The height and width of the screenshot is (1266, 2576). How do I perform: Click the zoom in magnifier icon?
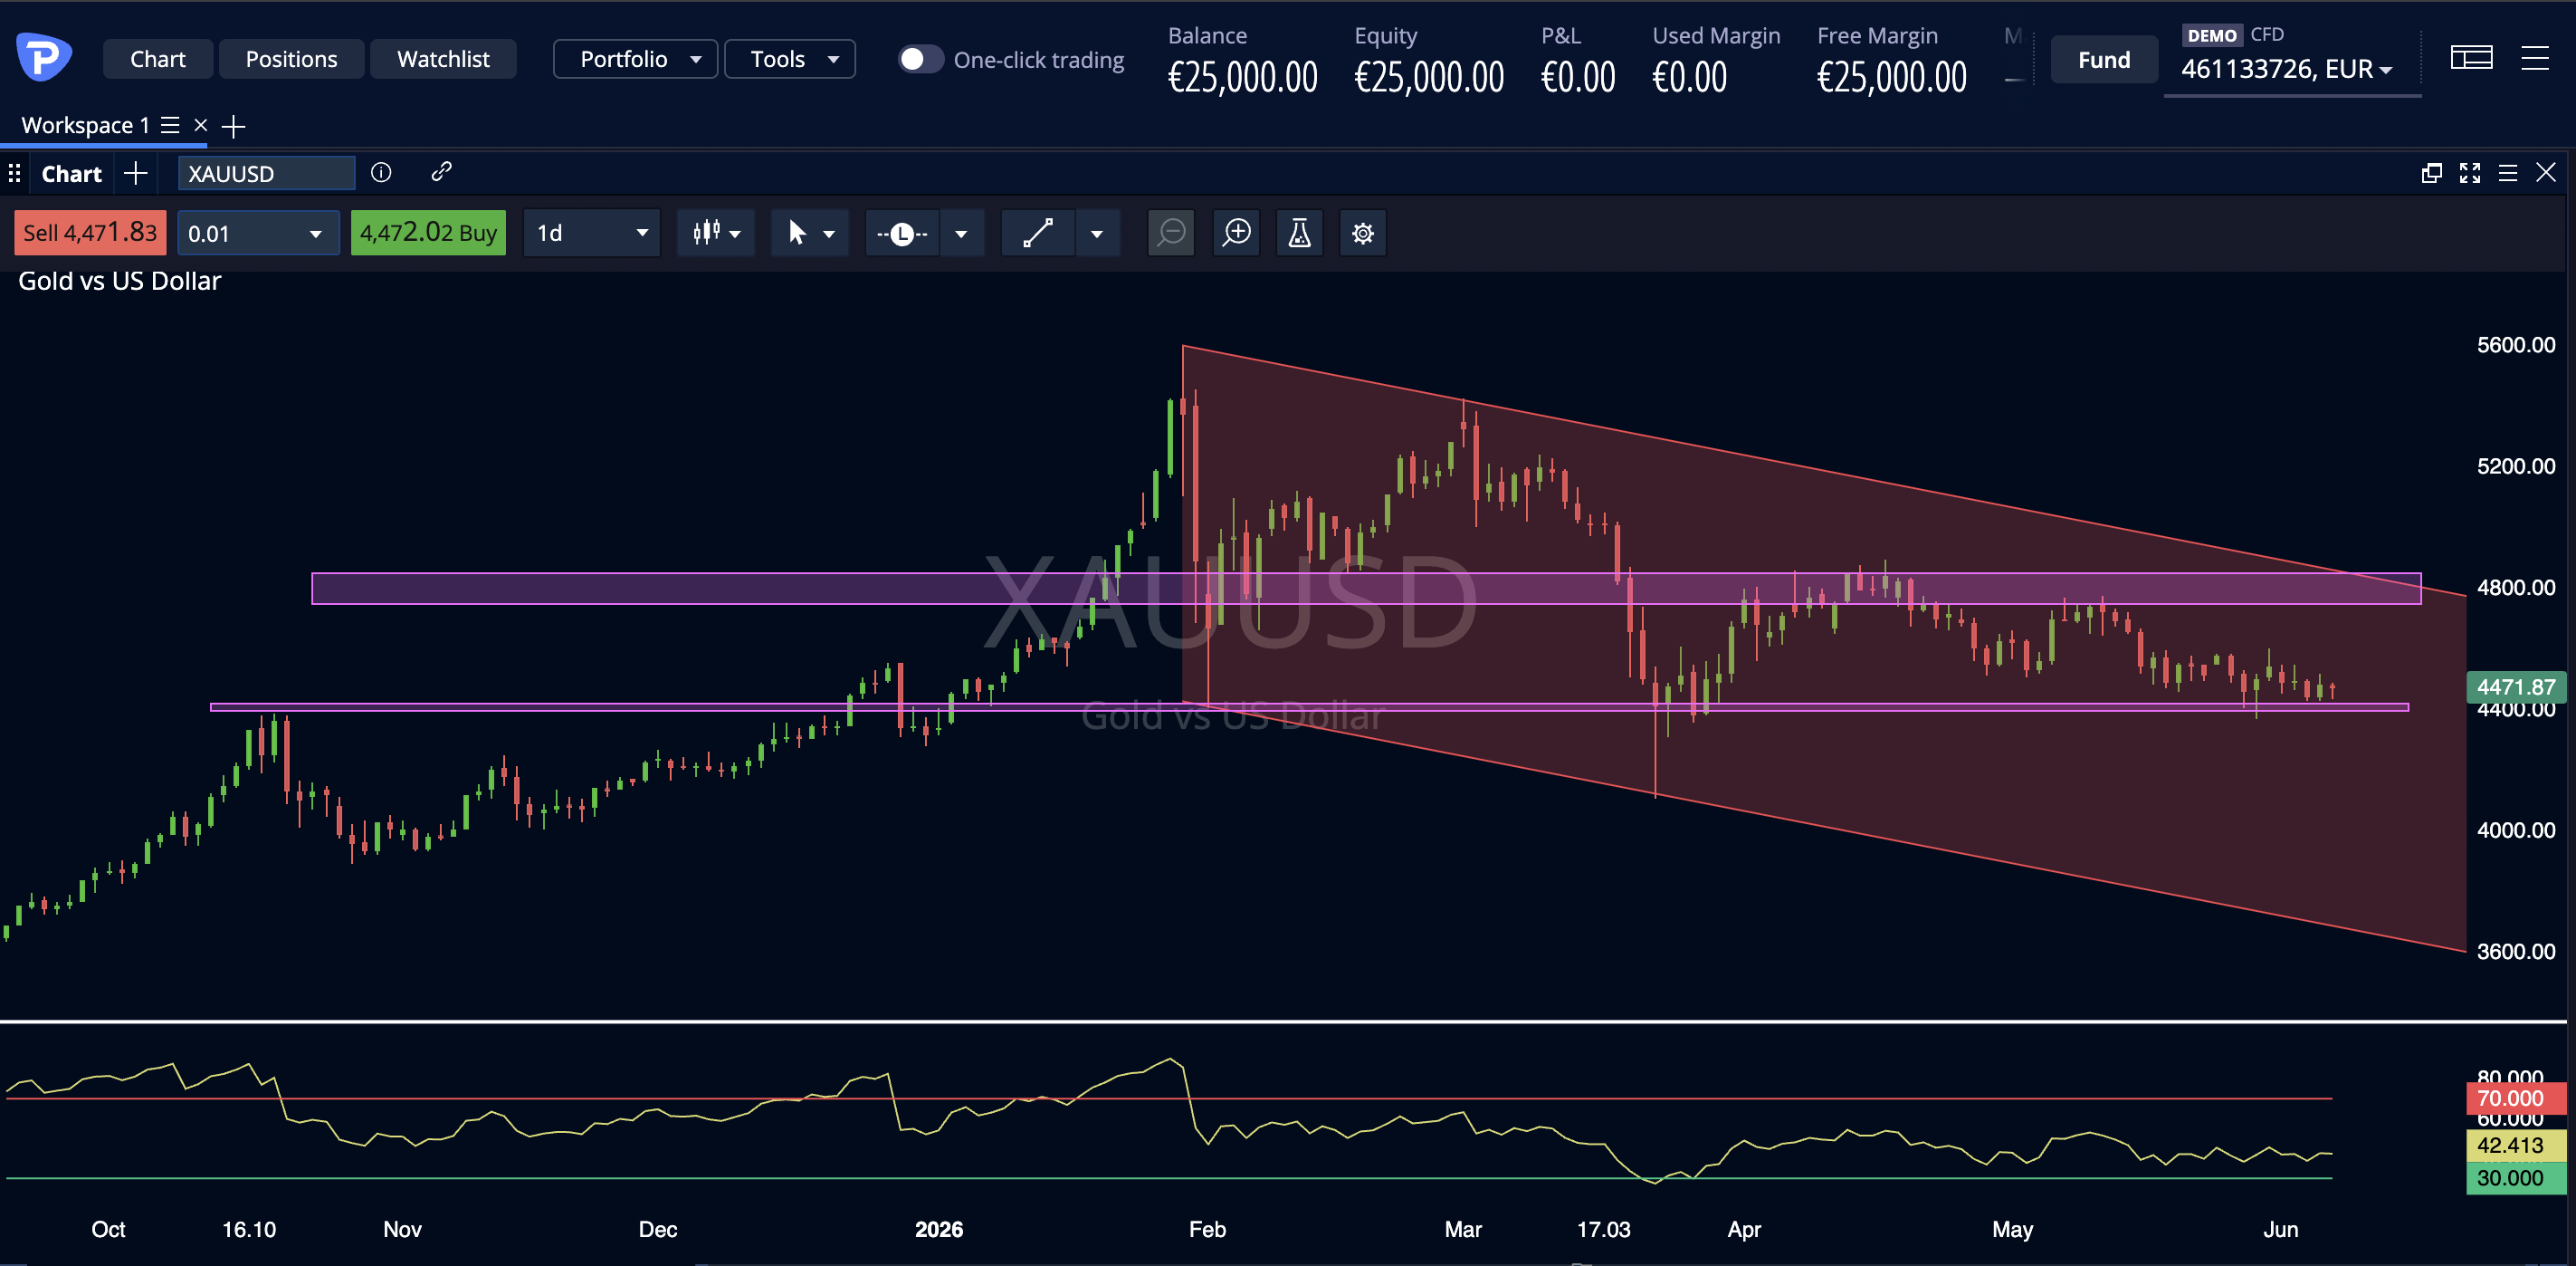pos(1236,233)
